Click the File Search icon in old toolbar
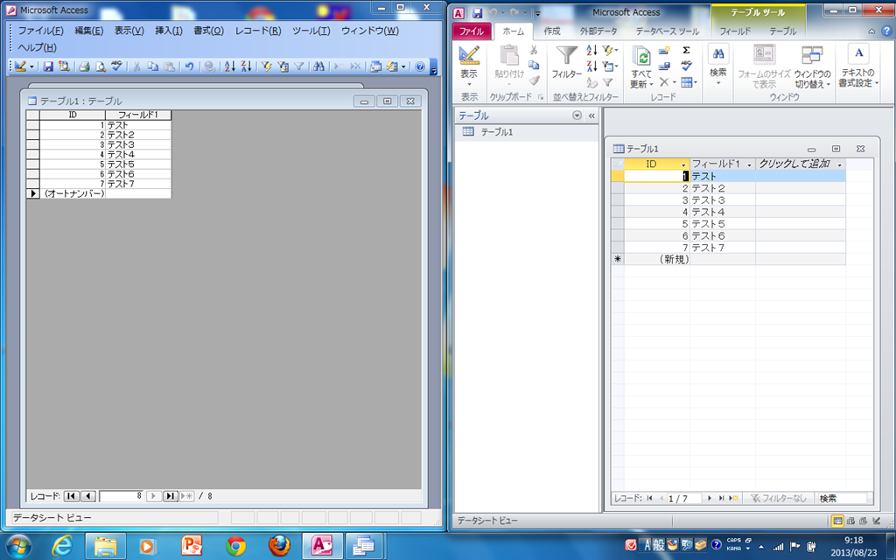This screenshot has height=560, width=896. 64,66
